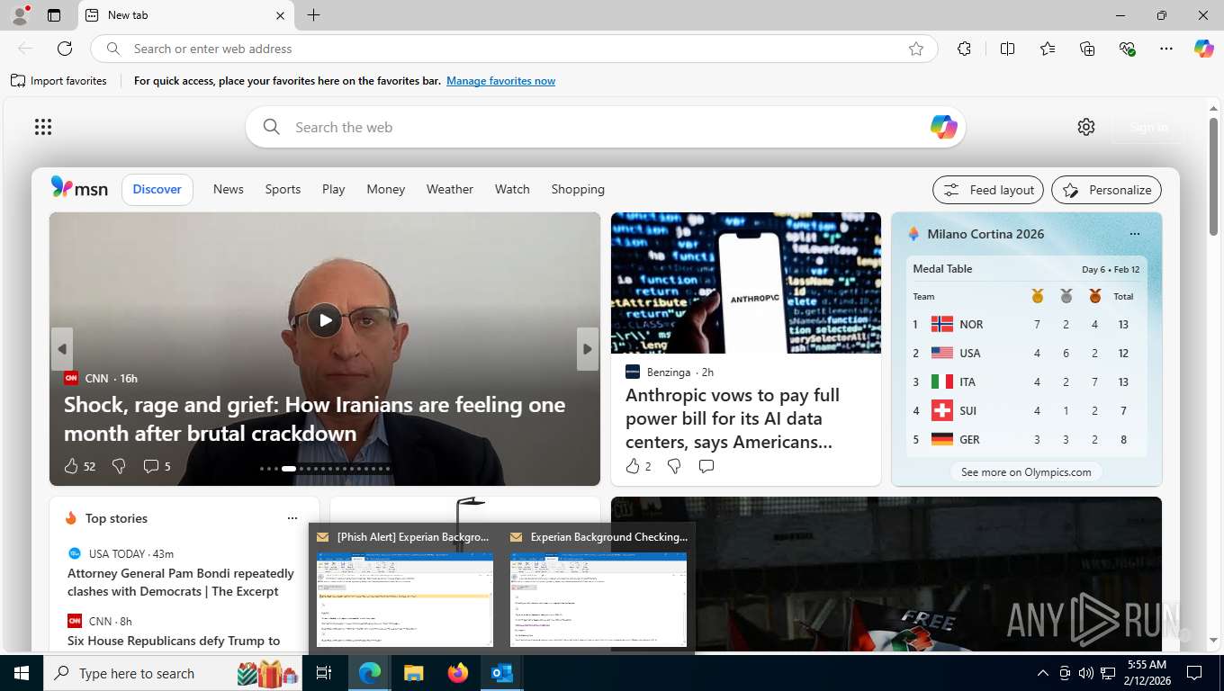This screenshot has width=1224, height=691.
Task: Add this page to favorites star
Action: point(916,49)
